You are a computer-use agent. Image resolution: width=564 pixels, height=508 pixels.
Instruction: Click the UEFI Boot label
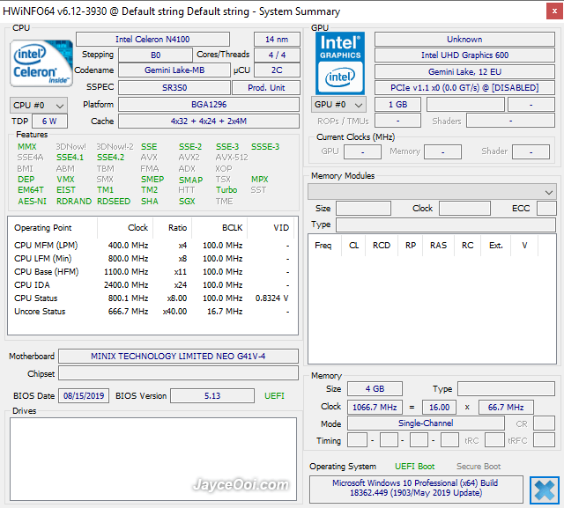click(x=415, y=467)
